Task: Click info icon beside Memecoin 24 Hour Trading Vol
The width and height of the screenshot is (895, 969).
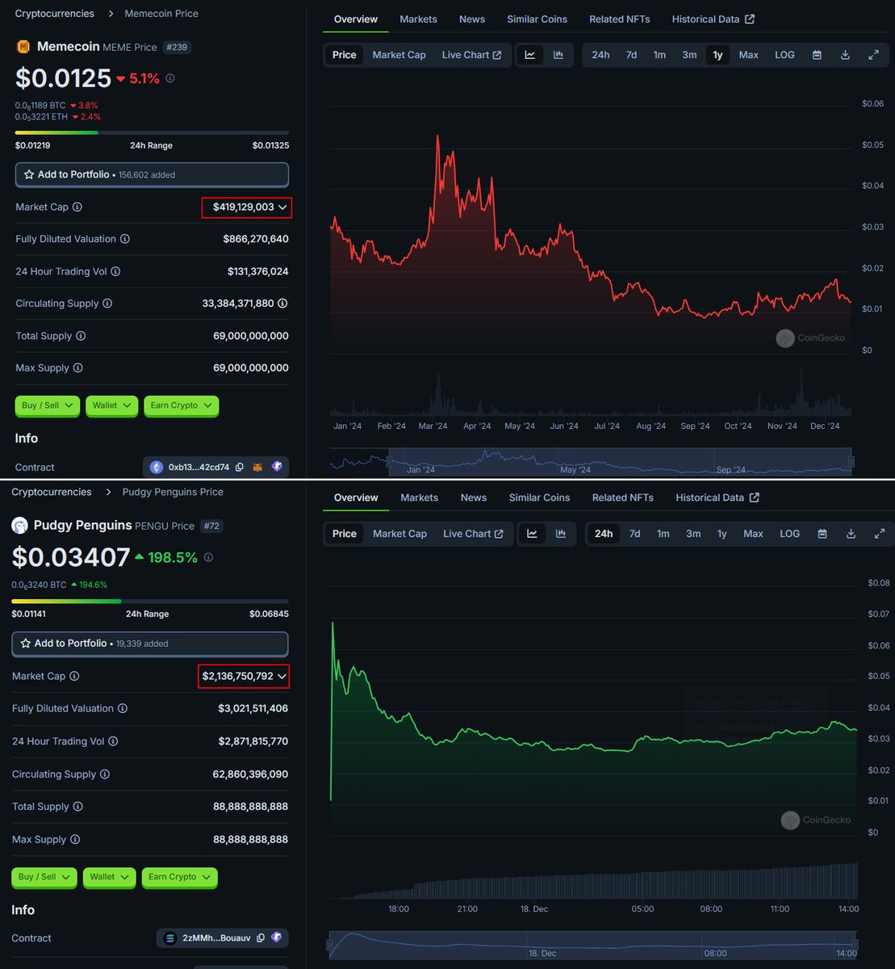Action: point(115,271)
